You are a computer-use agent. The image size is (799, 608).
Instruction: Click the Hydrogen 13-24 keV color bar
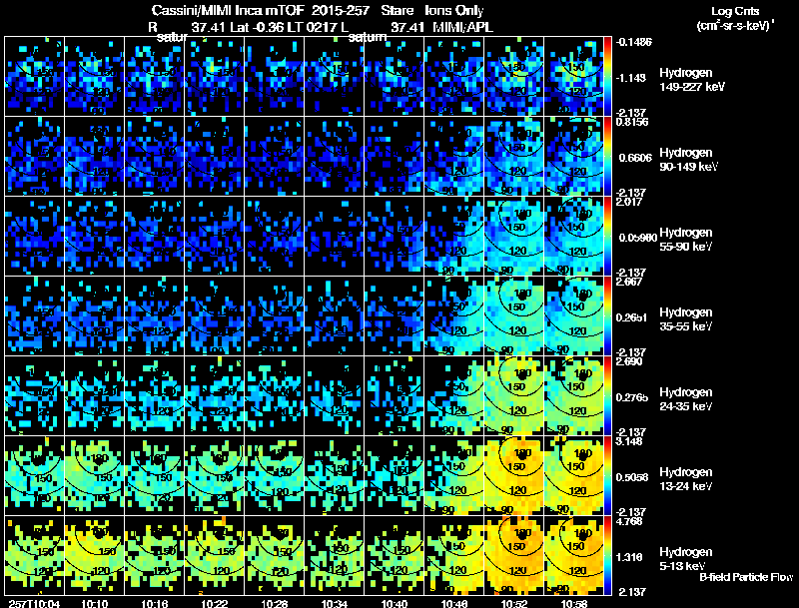click(x=607, y=476)
